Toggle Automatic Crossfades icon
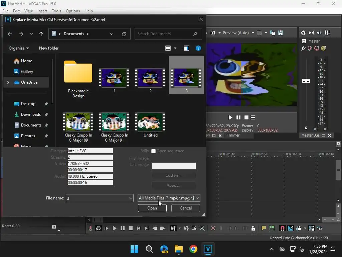This screenshot has width=342, height=257. (291, 228)
